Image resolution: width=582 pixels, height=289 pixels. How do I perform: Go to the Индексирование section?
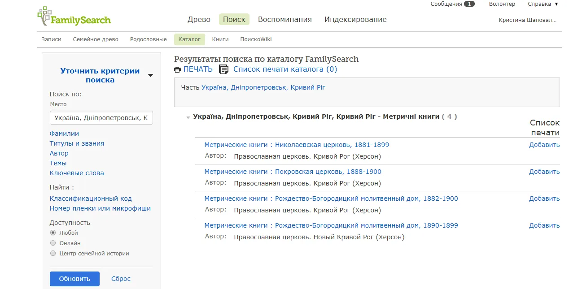(x=355, y=19)
